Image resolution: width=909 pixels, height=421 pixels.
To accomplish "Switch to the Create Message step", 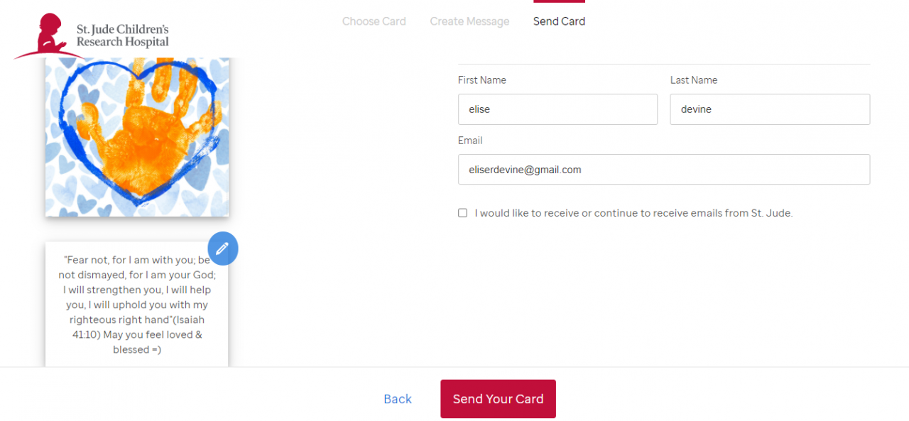I will 469,21.
